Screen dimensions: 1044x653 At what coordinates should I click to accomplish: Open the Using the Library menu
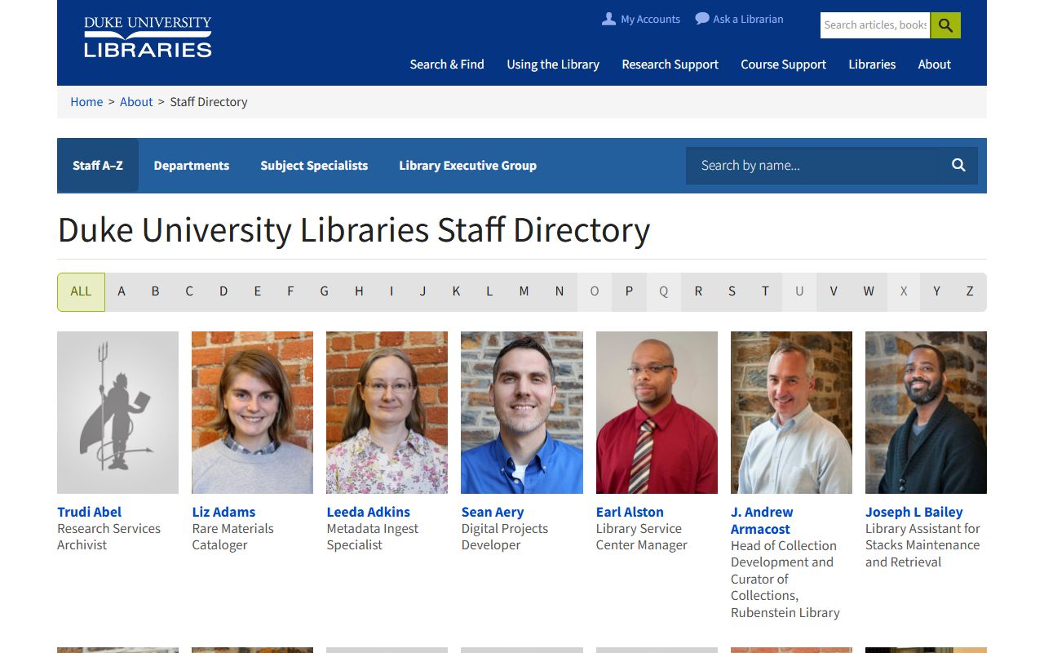tap(553, 64)
